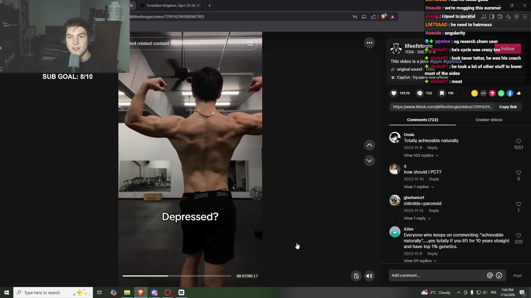This screenshot has width=531, height=298.
Task: Open comments via the speech bubble icon
Action: [420, 94]
